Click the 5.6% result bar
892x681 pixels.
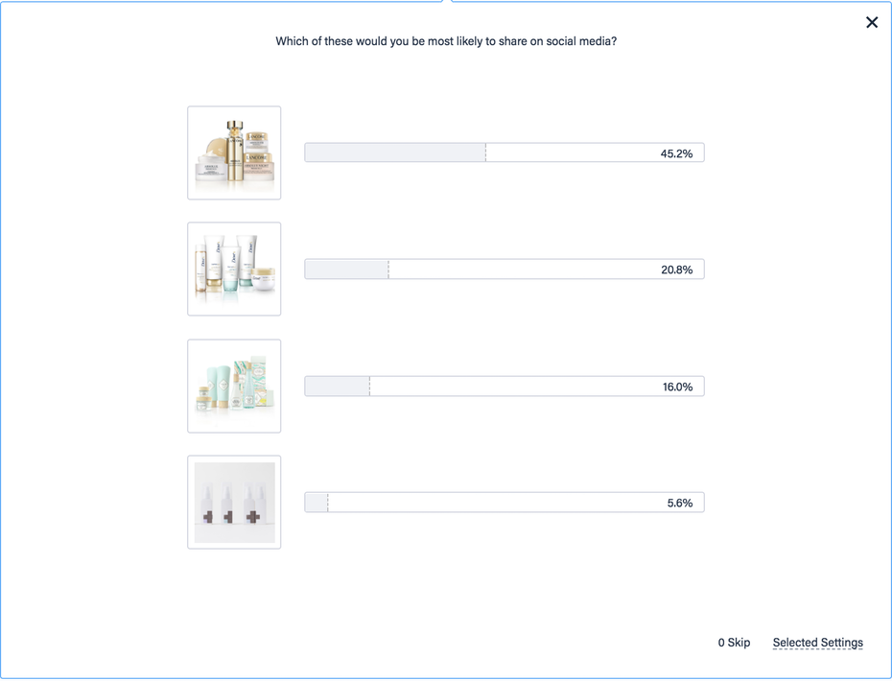[x=505, y=503]
